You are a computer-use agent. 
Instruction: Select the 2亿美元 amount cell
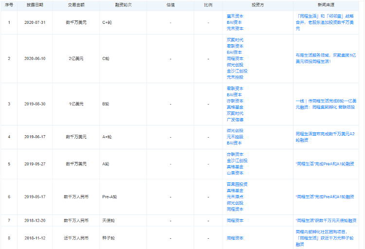pyautogui.click(x=76, y=58)
